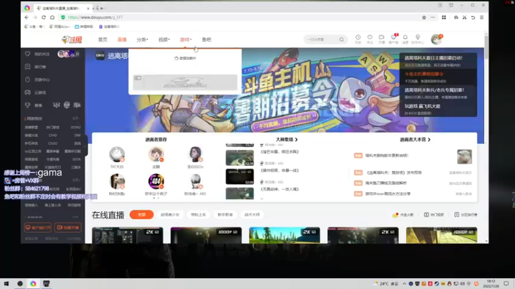The width and height of the screenshot is (515, 289).
Task: Open streamer 李白白Oo avatar
Action: point(196,154)
